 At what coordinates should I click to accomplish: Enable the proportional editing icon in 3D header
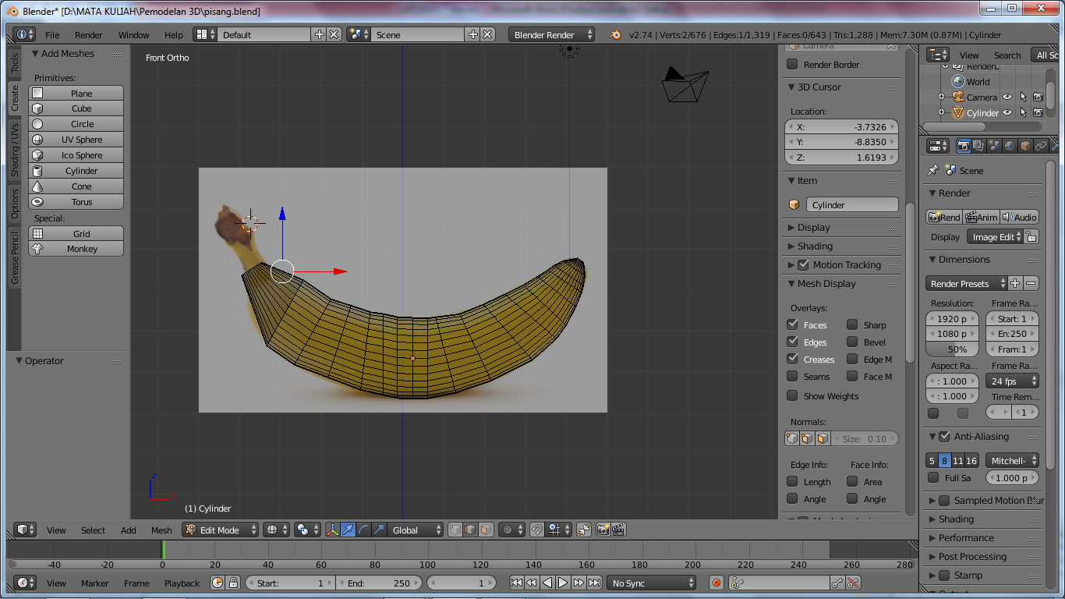(x=508, y=530)
